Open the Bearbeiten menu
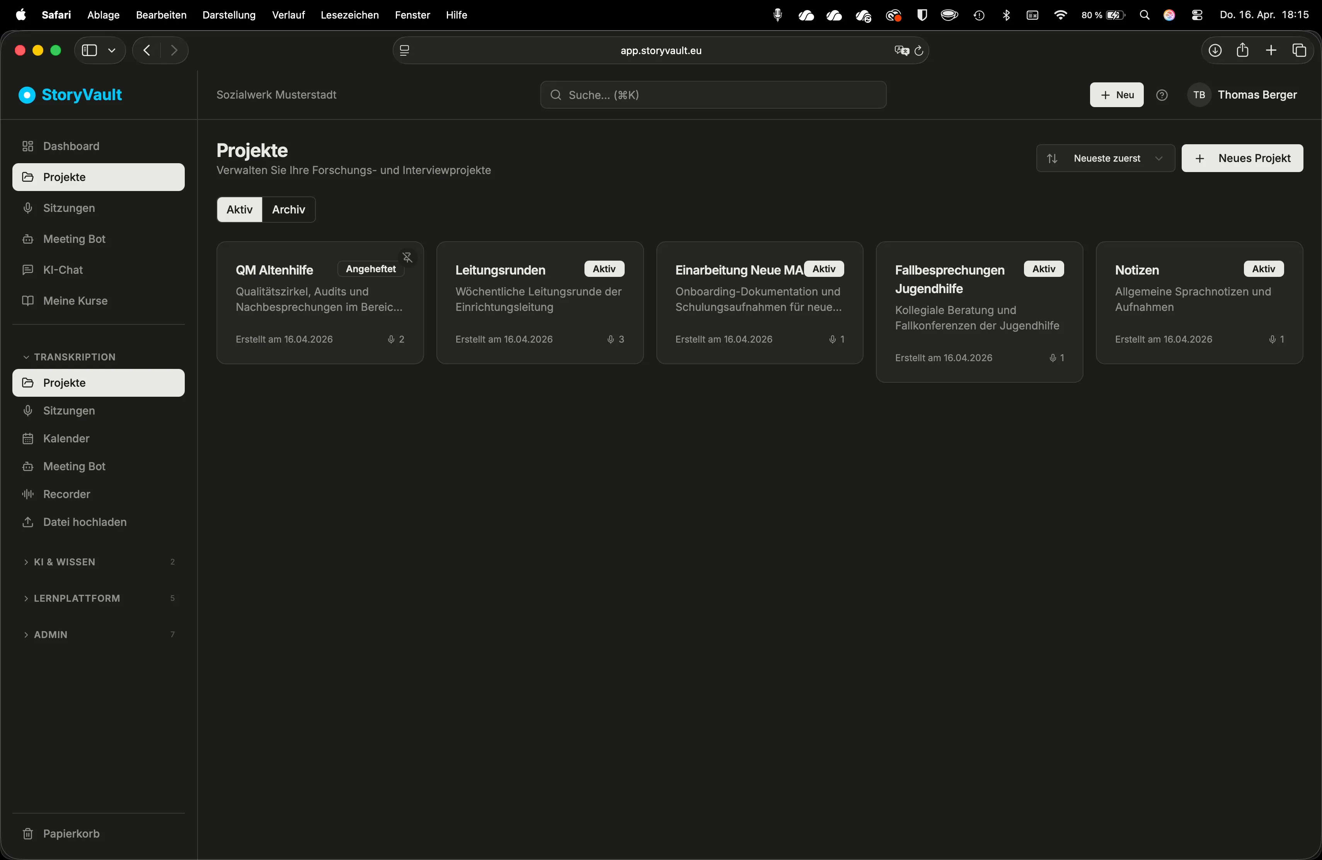The height and width of the screenshot is (860, 1322). click(x=161, y=15)
